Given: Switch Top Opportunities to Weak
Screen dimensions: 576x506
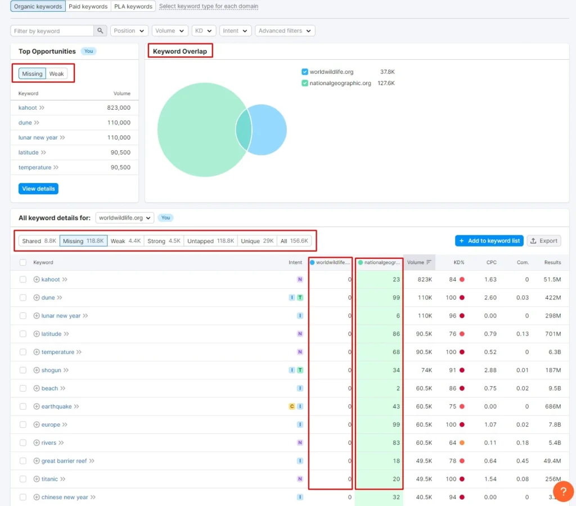Looking at the screenshot, I should [57, 74].
